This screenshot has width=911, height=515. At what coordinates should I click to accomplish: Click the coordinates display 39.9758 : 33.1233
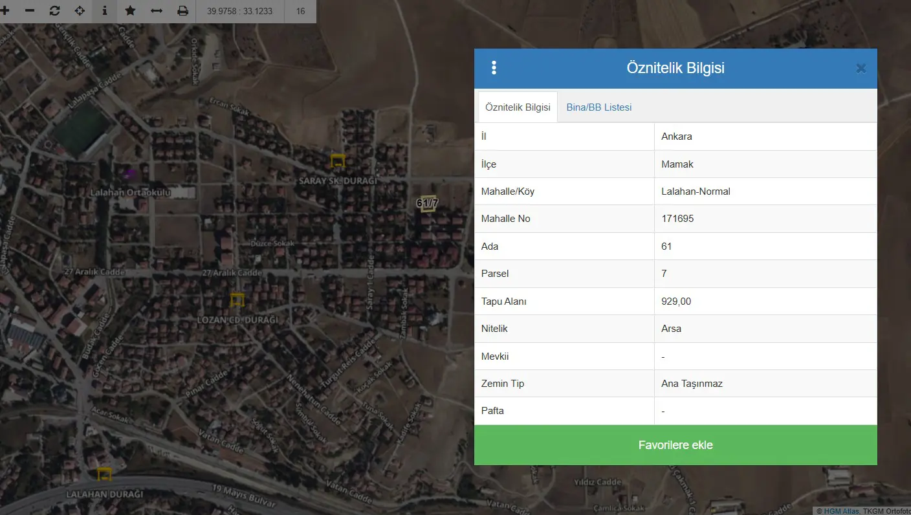(x=240, y=11)
